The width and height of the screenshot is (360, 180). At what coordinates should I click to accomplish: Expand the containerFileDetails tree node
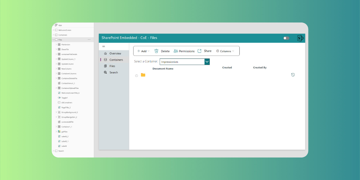(x=56, y=54)
